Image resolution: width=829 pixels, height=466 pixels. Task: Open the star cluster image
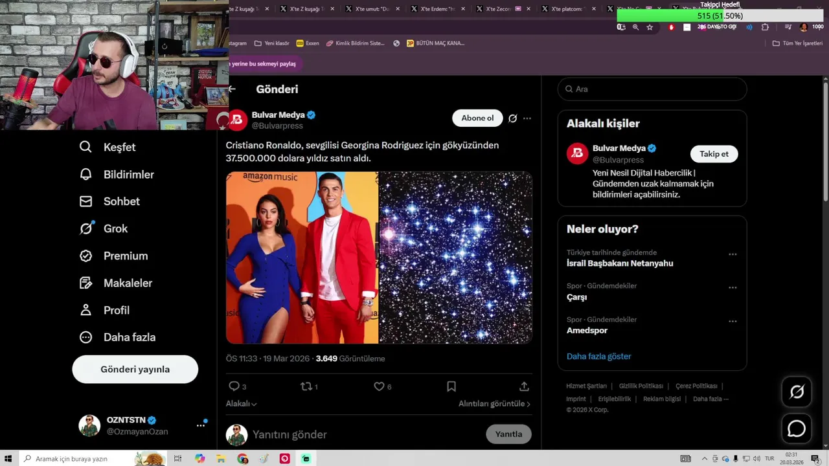(456, 258)
